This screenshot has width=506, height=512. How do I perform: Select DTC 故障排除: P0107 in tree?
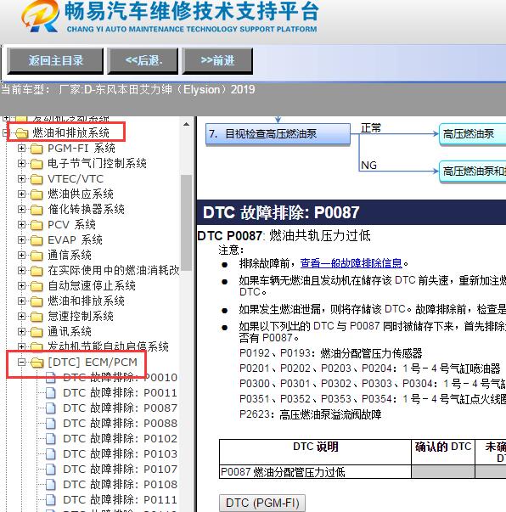(121, 470)
